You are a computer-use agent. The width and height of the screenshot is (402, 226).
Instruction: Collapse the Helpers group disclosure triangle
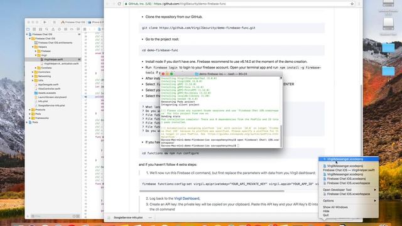tap(33, 47)
